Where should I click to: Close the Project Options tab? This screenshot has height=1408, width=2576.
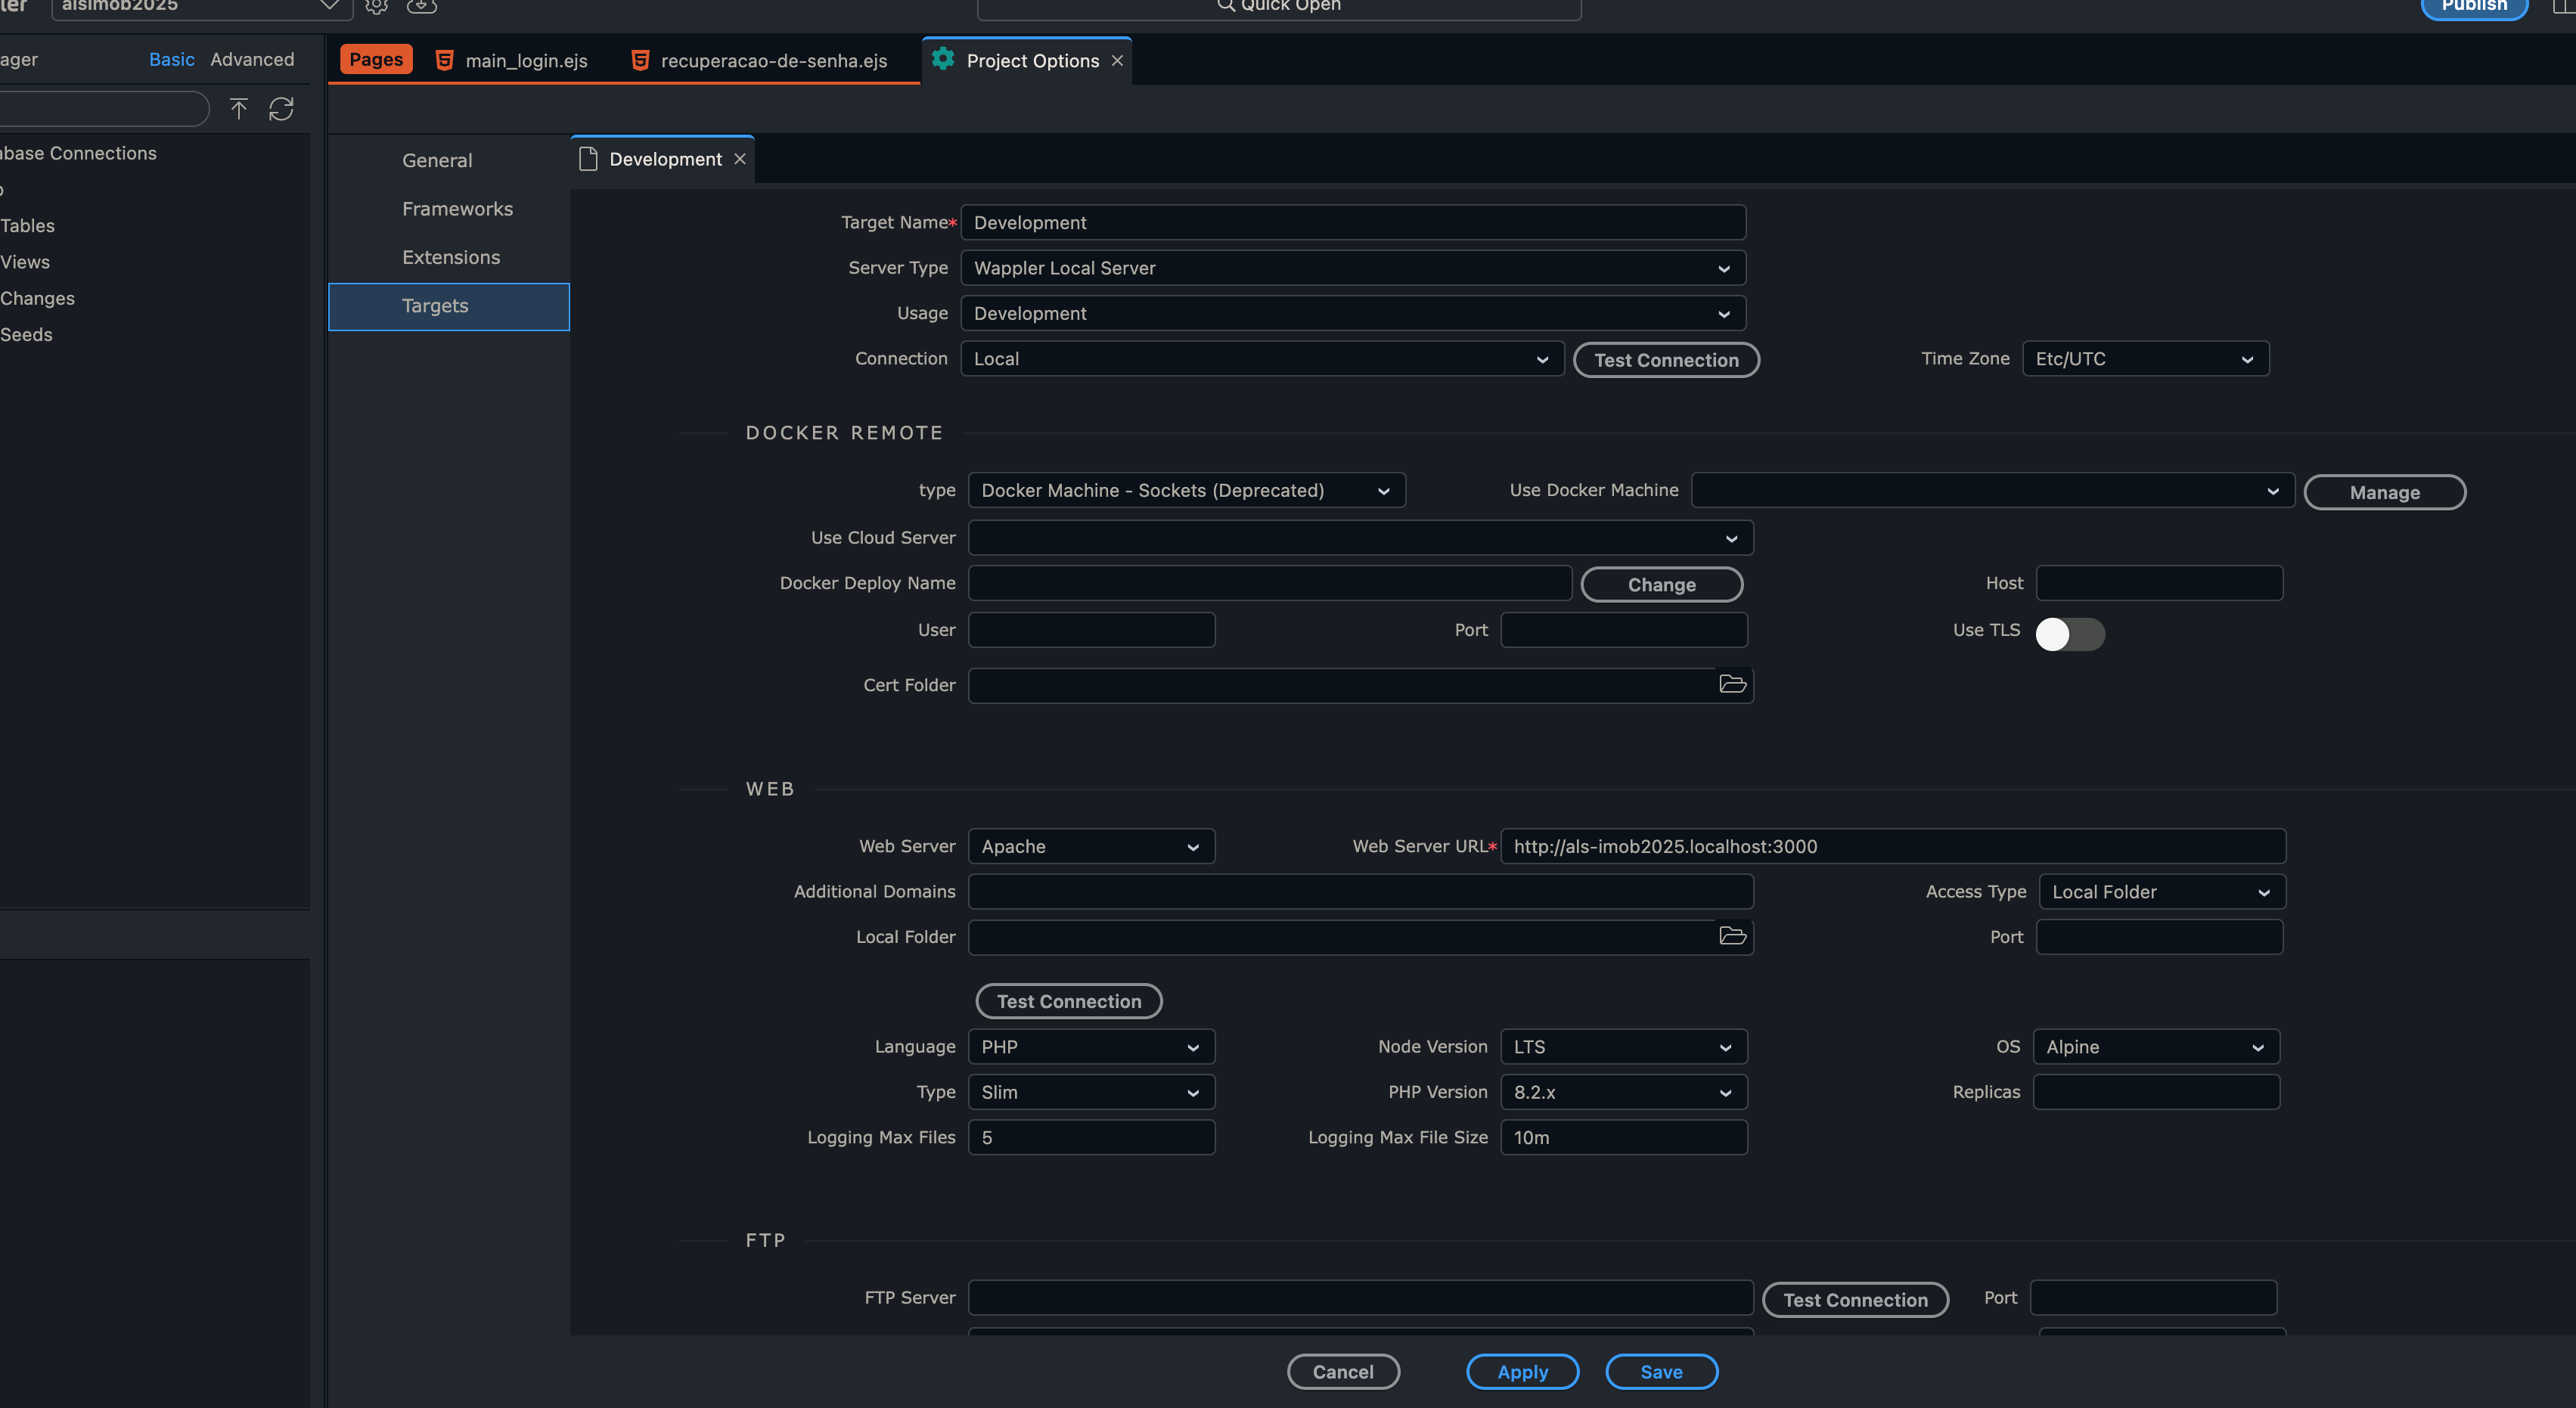pos(1117,61)
